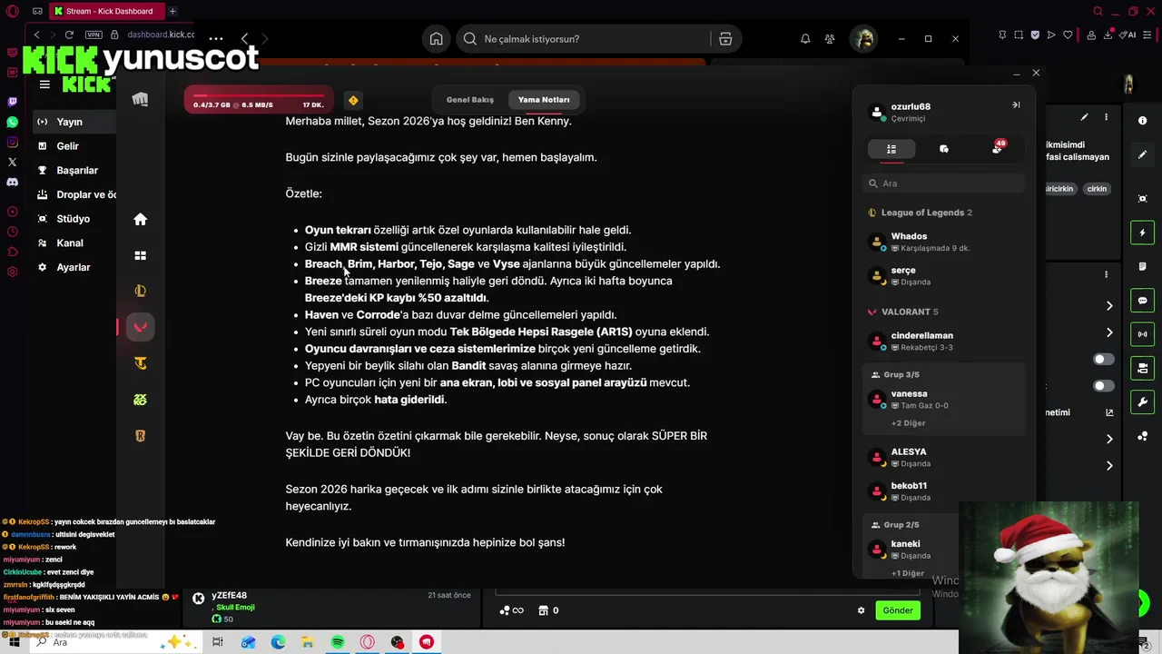This screenshot has height=654, width=1162.
Task: Select friend bekob11
Action: tap(944, 490)
